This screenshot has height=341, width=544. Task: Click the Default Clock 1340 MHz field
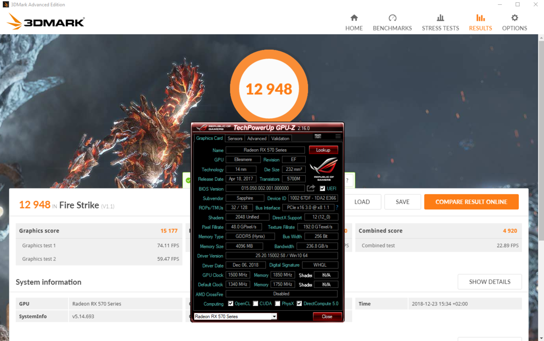(x=238, y=284)
